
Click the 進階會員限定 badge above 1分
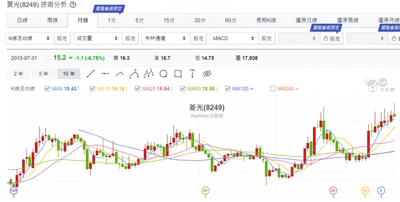pos(109,9)
